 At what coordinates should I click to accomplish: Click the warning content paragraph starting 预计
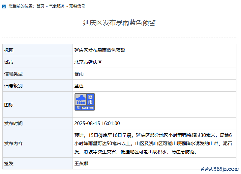(153, 143)
